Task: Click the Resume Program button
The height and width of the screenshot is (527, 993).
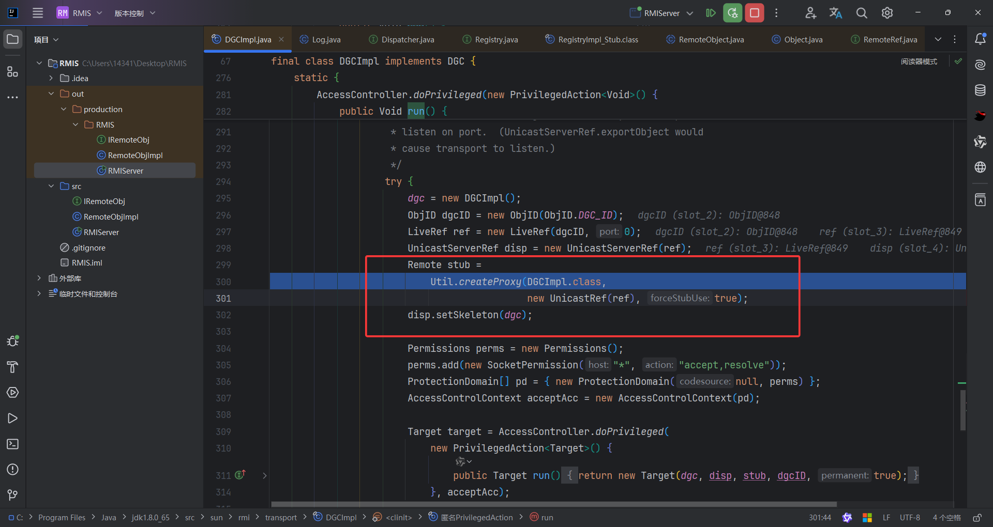Action: (x=711, y=13)
